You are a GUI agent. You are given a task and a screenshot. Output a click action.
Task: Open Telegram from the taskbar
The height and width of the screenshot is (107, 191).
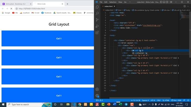(126, 104)
